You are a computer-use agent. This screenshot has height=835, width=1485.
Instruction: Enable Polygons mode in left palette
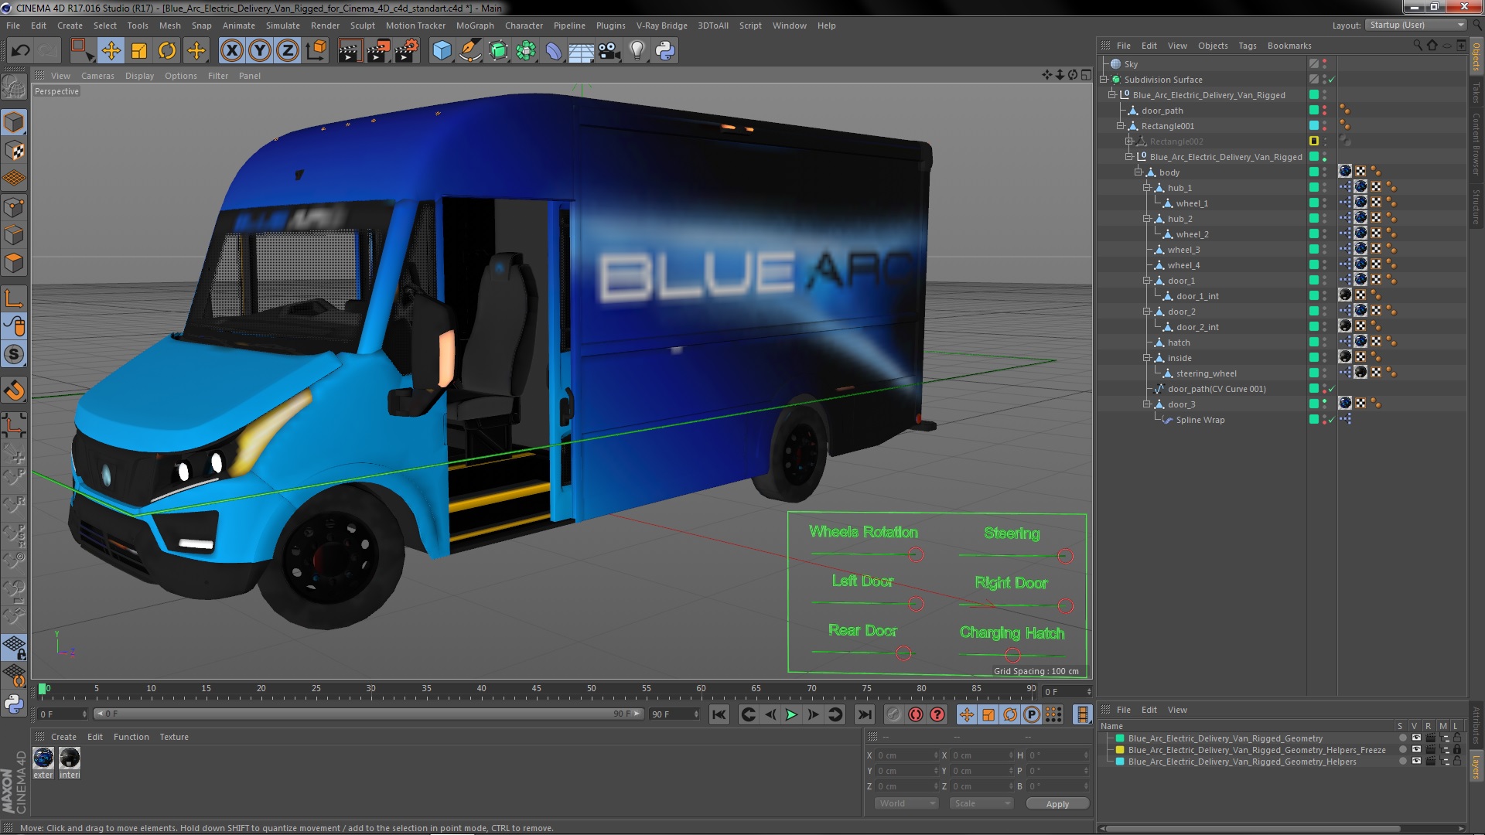coord(14,263)
